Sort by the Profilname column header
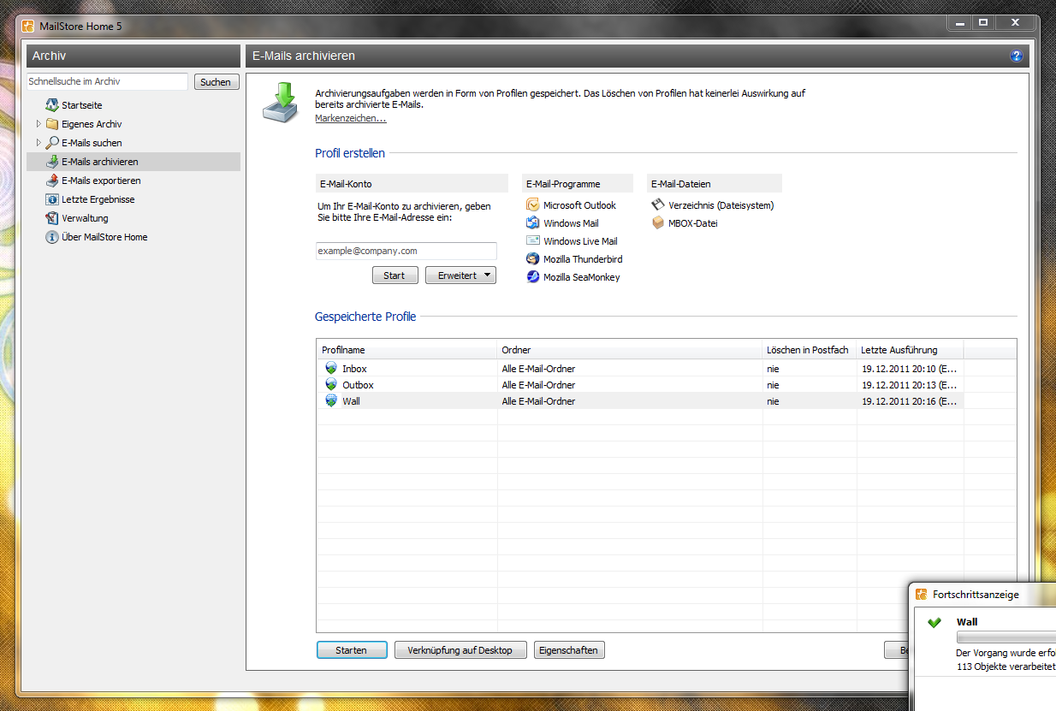 click(406, 350)
